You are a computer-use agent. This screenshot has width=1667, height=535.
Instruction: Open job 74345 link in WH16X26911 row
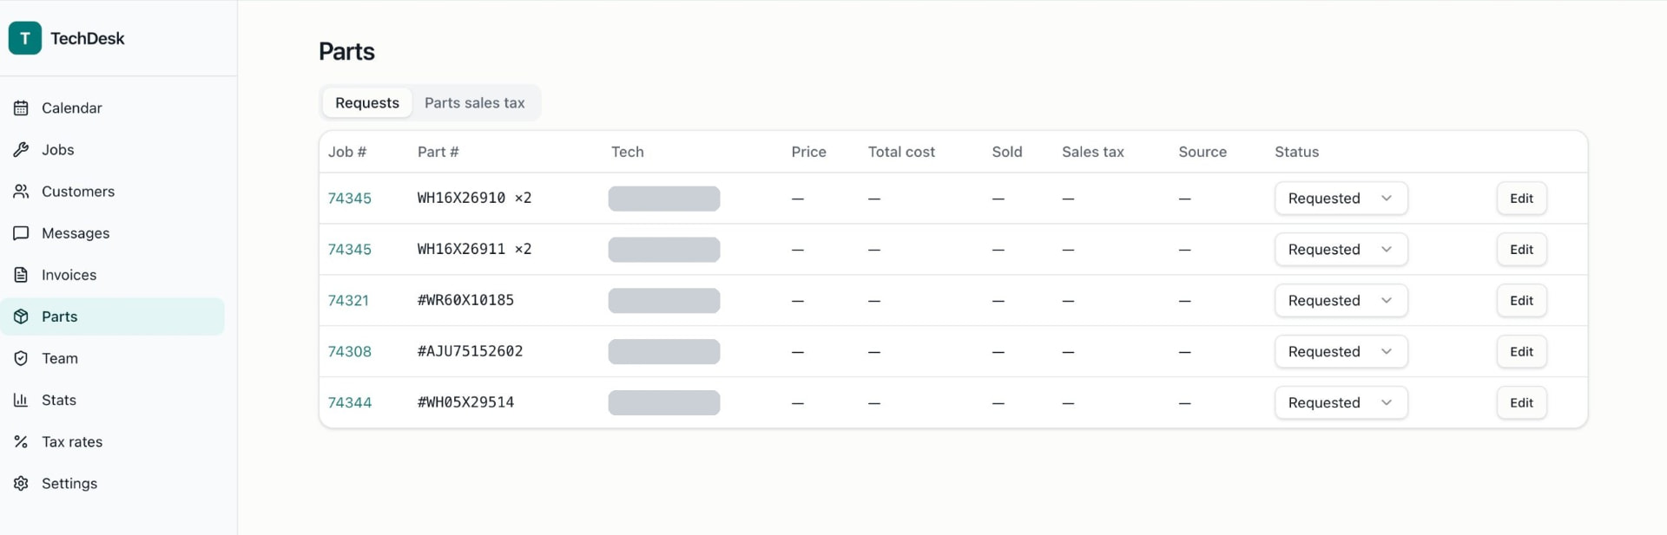coord(350,250)
